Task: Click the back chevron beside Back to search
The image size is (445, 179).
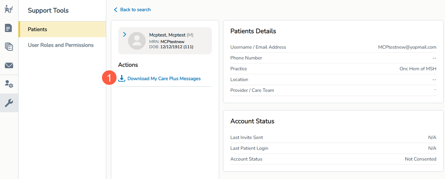Action: [116, 10]
